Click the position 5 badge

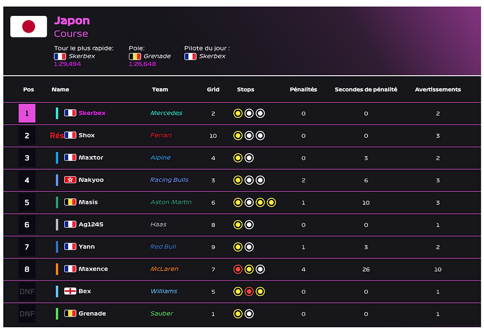click(27, 202)
